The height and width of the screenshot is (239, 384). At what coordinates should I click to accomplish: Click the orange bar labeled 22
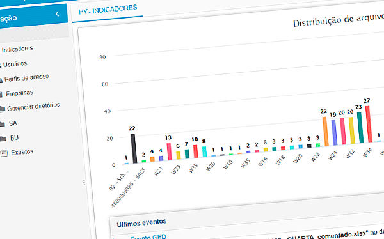[326, 132]
